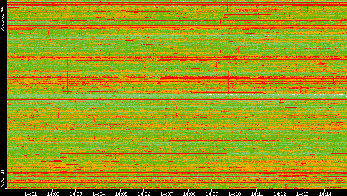Click the x.x.0.0 axis label
Viewport: 347px width, 196px height.
pos(3,179)
